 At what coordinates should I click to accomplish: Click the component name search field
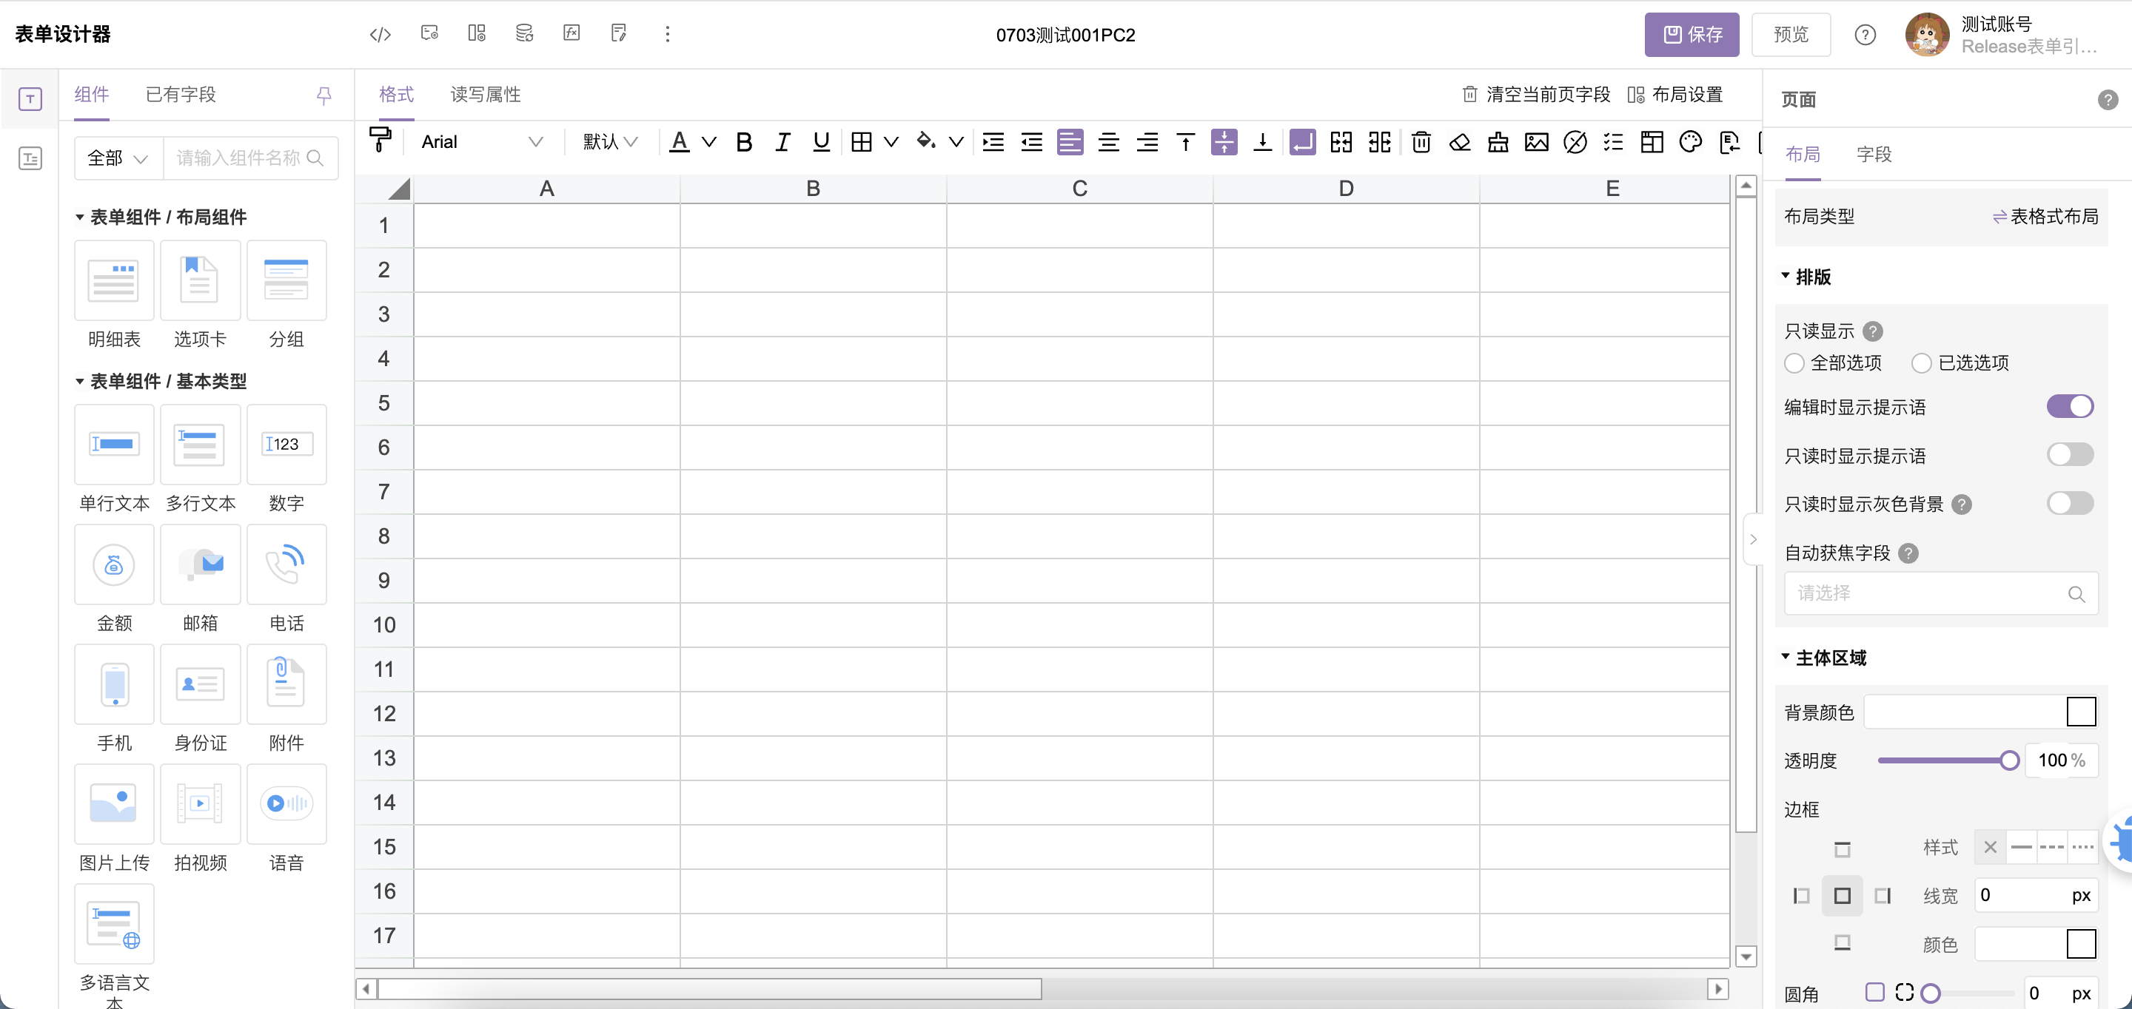250,158
